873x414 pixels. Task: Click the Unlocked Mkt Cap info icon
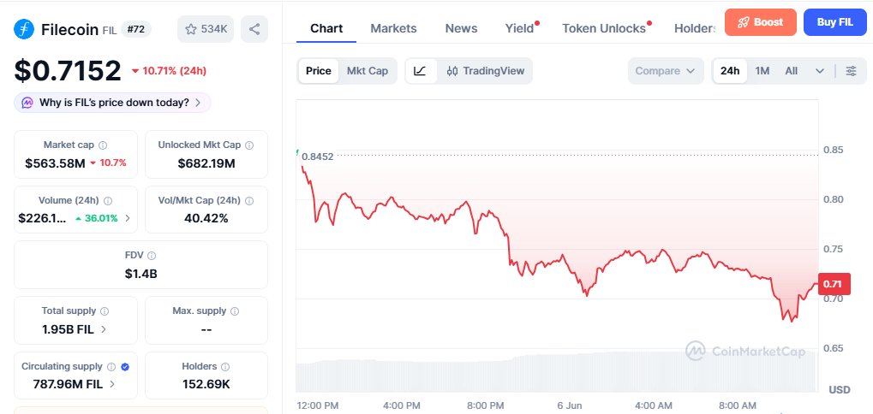click(249, 145)
